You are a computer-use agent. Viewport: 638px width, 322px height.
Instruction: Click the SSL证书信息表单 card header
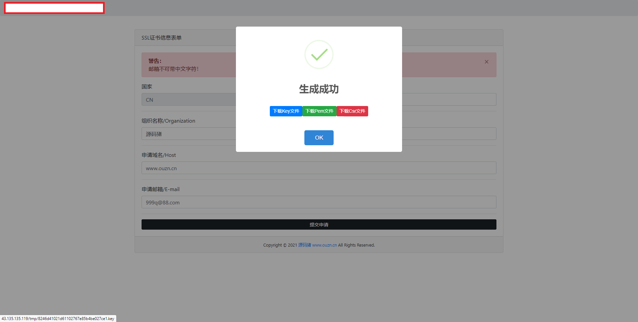click(161, 38)
